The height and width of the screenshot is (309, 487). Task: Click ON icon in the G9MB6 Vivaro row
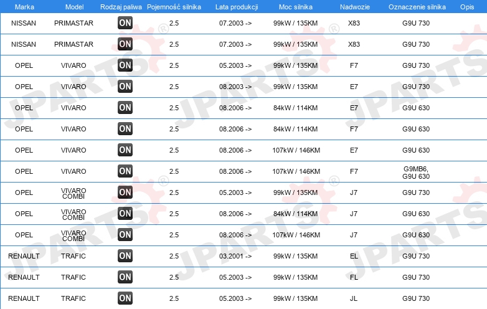point(125,171)
